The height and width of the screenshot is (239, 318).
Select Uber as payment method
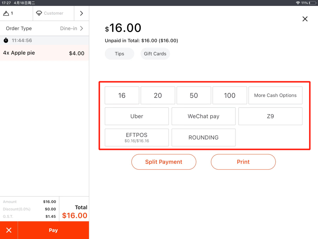(x=137, y=116)
